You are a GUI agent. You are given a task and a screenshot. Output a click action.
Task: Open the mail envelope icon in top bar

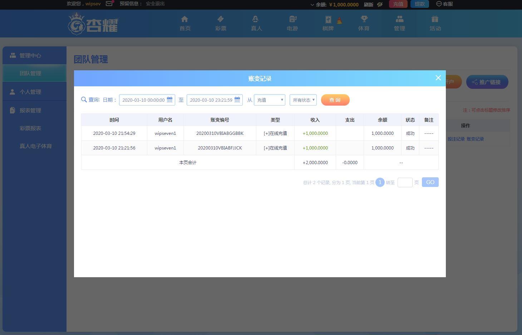tap(109, 4)
